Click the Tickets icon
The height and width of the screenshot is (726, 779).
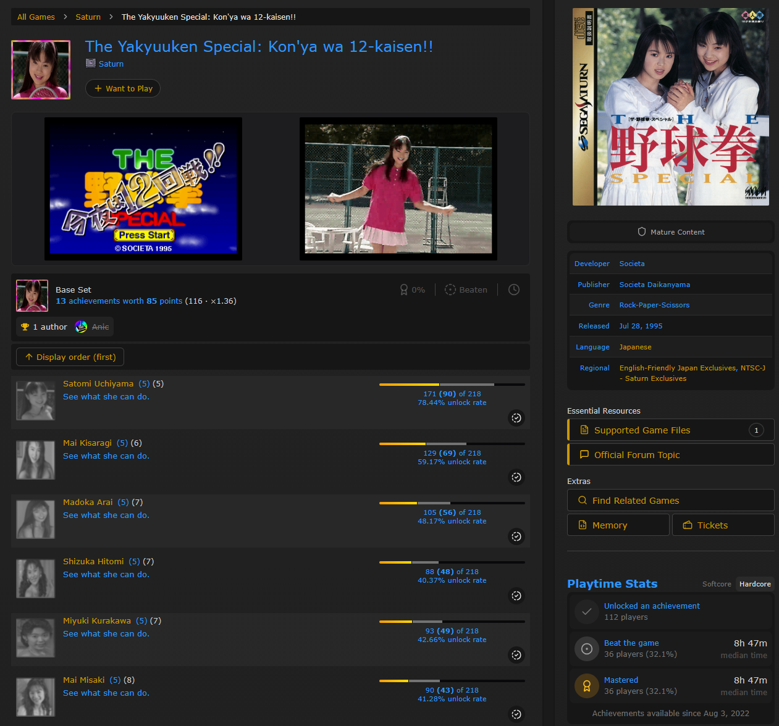687,525
